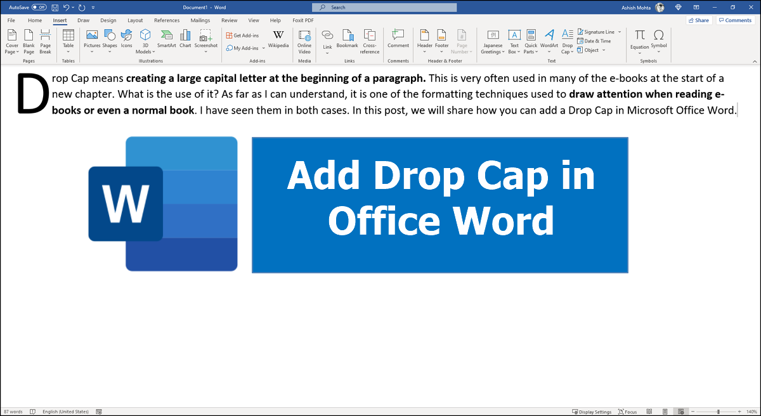Screen dimensions: 761x416
Task: Expand the Signature Line dropdown arrow
Action: [620, 32]
